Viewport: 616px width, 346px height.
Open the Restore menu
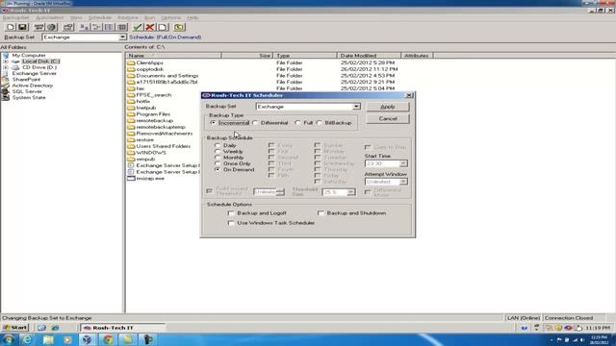pos(128,17)
